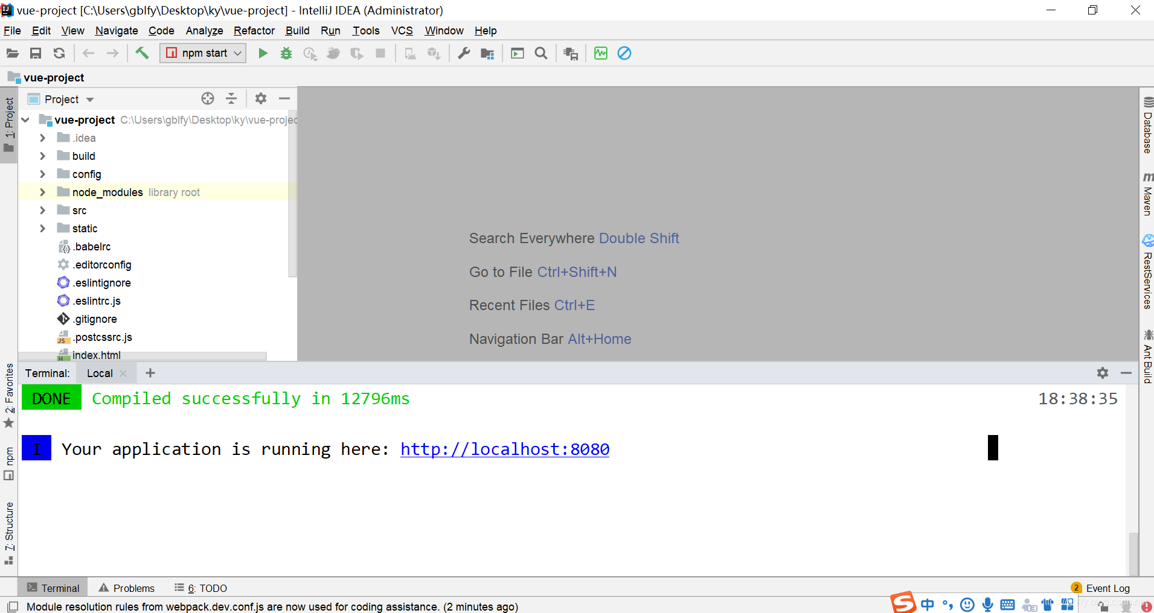Viewport: 1154px width, 613px height.
Task: Click the Search Everywhere magnifier icon
Action: [x=541, y=54]
